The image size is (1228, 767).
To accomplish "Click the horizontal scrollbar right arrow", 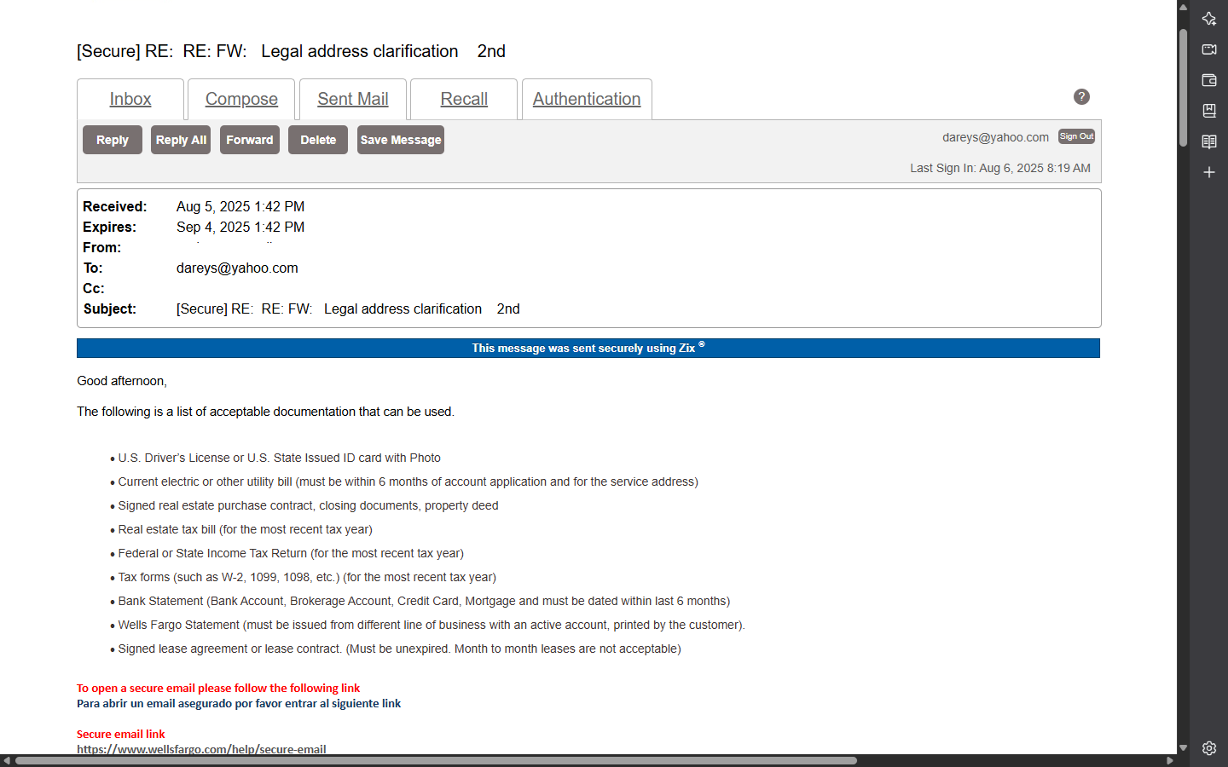I will [x=1170, y=760].
